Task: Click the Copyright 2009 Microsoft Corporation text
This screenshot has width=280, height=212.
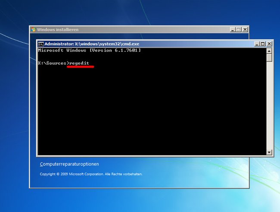Action: coord(91,174)
